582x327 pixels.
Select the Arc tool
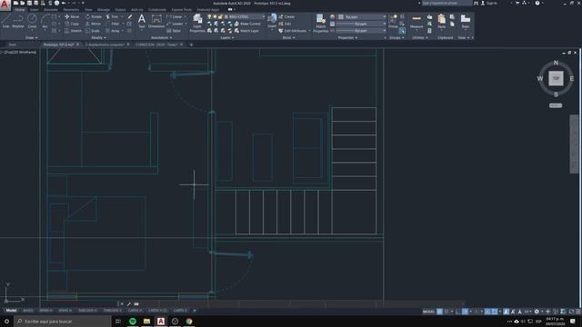pos(45,21)
